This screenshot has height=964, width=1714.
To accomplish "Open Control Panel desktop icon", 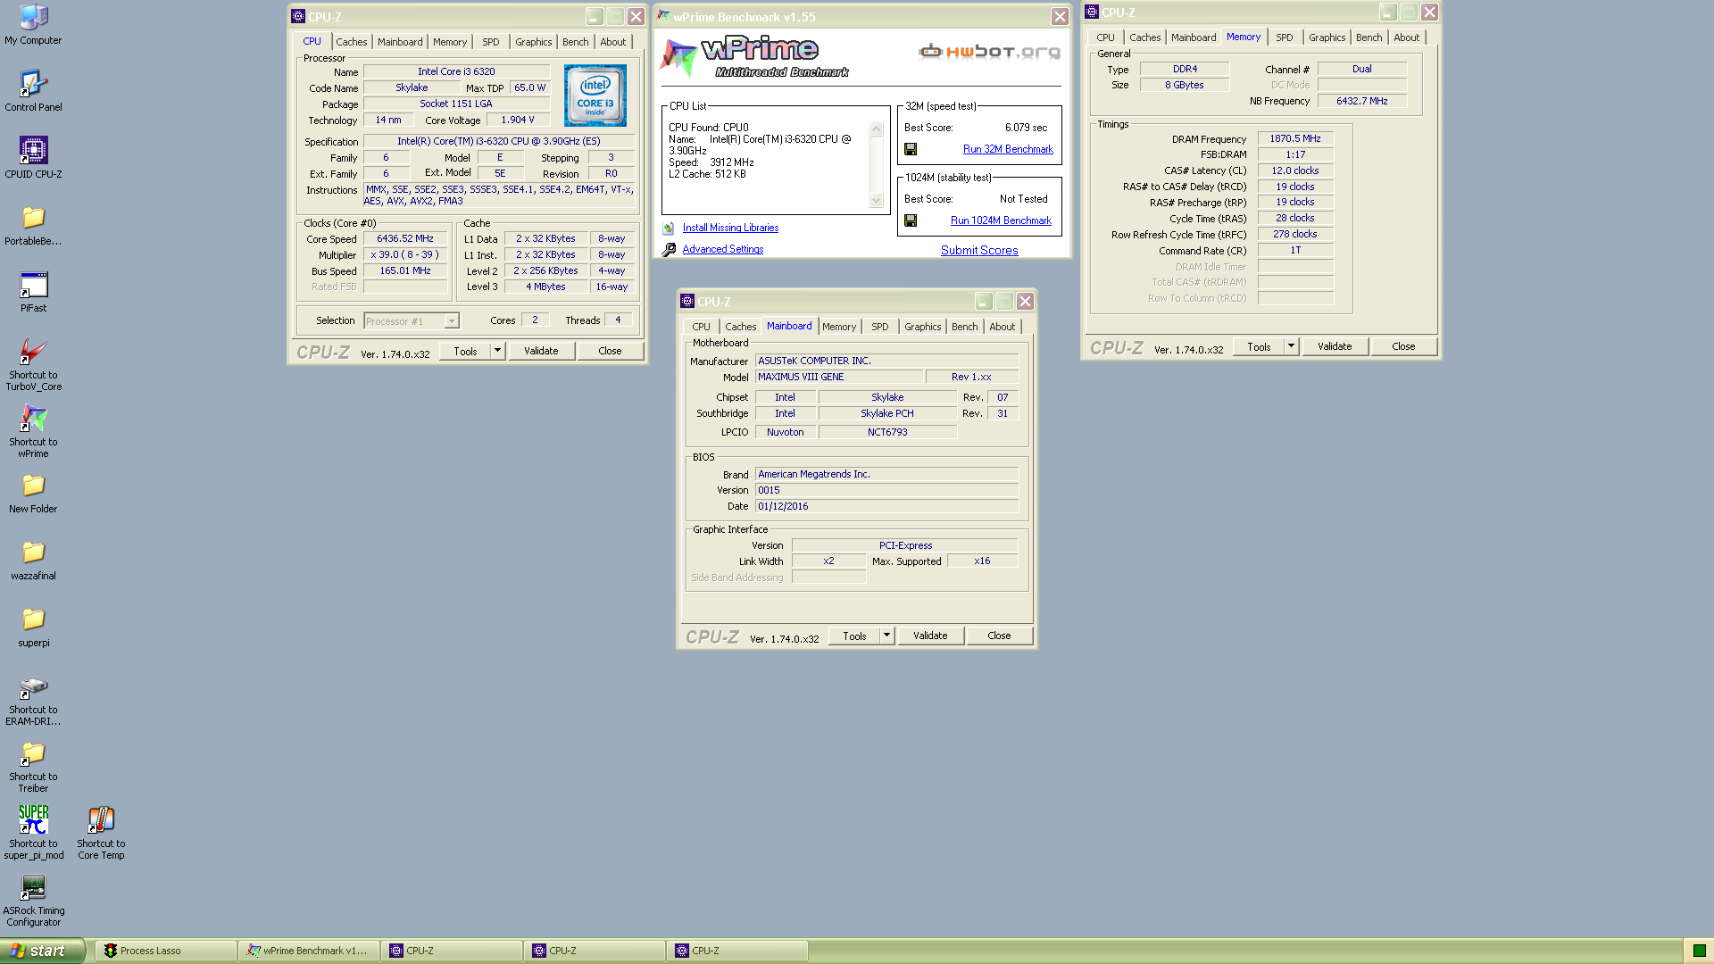I will point(33,91).
